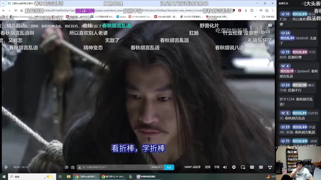Open Chrome profile avatar
The height and width of the screenshot is (180, 321).
click(x=267, y=10)
